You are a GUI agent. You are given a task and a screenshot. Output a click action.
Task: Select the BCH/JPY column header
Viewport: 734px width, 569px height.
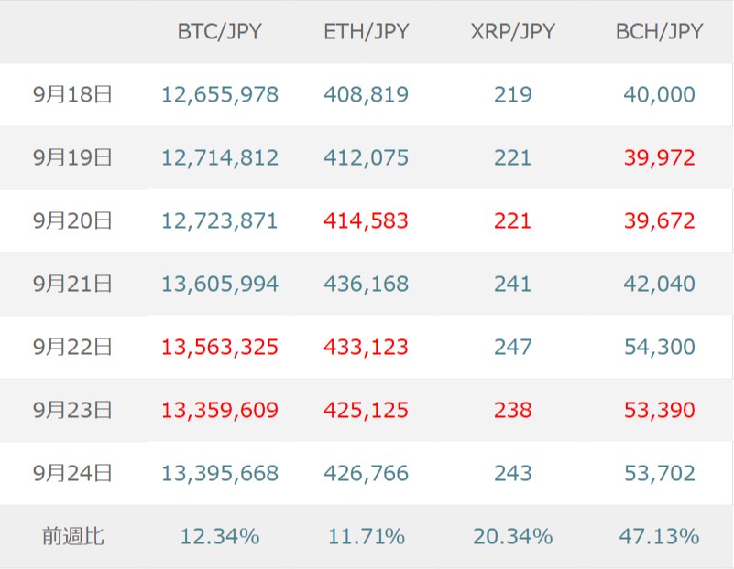point(659,32)
